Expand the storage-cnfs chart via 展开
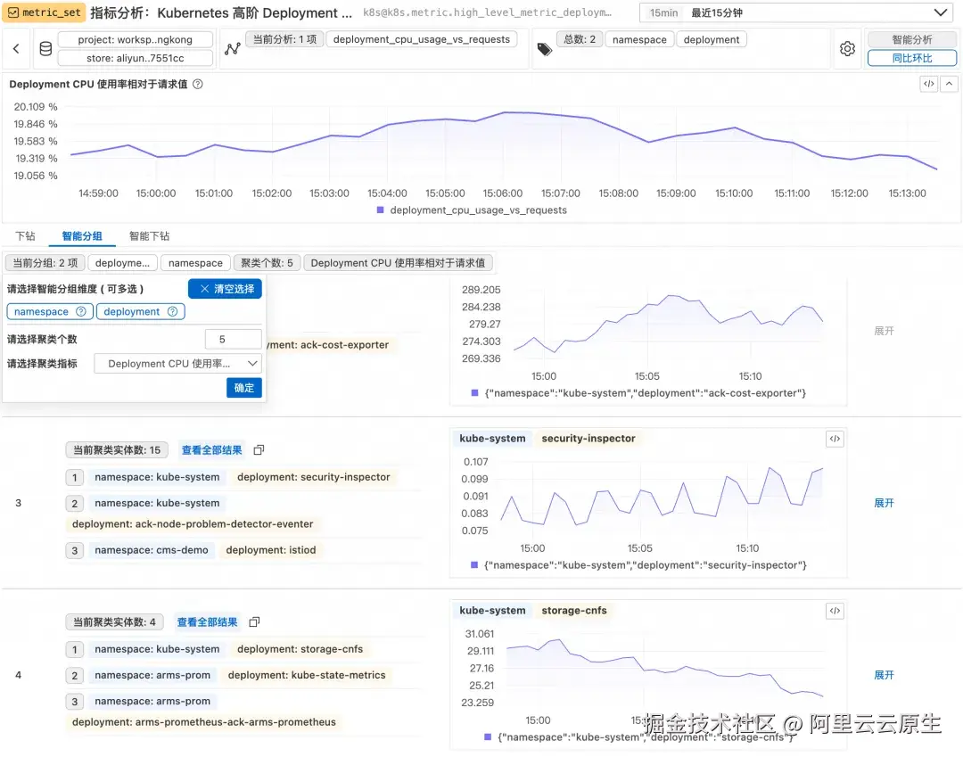963x757 pixels. (x=884, y=675)
